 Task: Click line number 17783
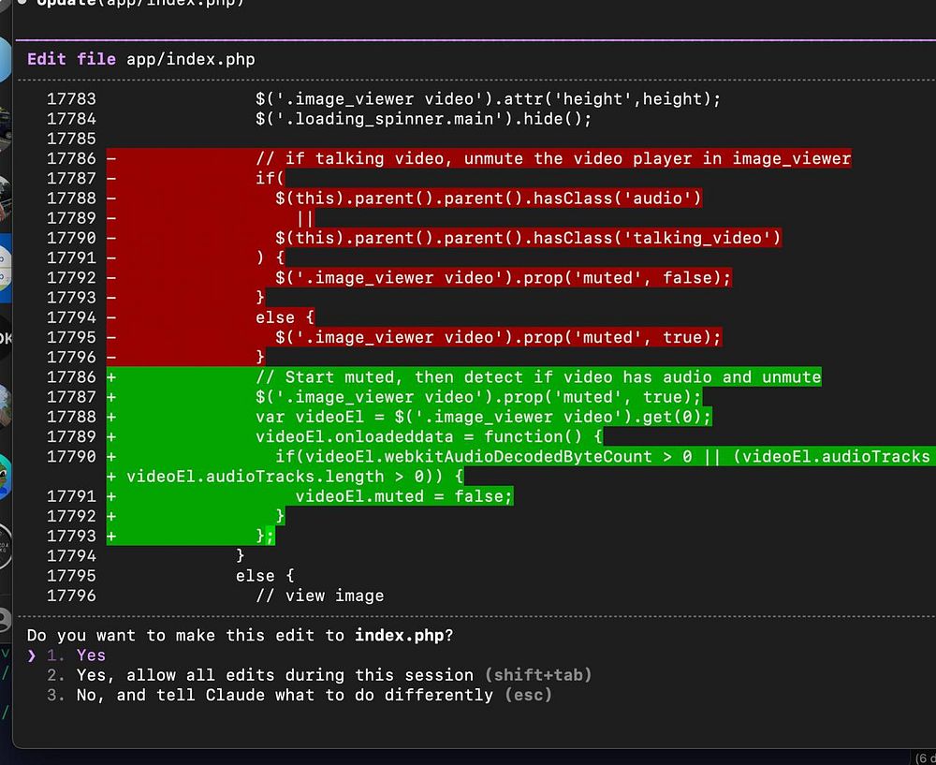(72, 98)
